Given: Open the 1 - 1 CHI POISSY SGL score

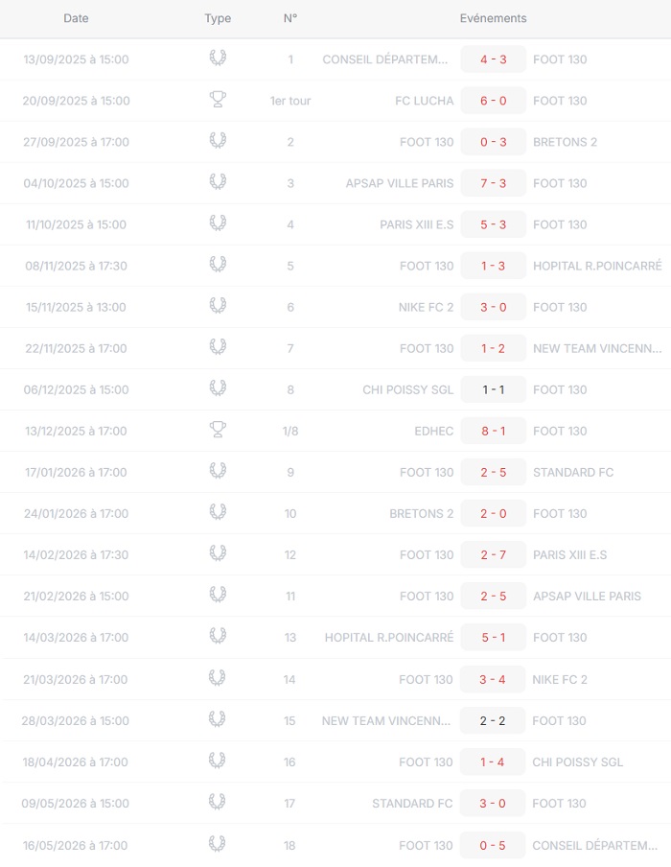Looking at the screenshot, I should 493,389.
